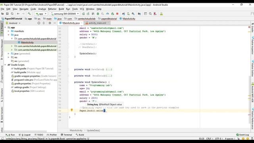Click the Apply Changes toolbar icon
The image size is (254, 143).
[88, 14]
